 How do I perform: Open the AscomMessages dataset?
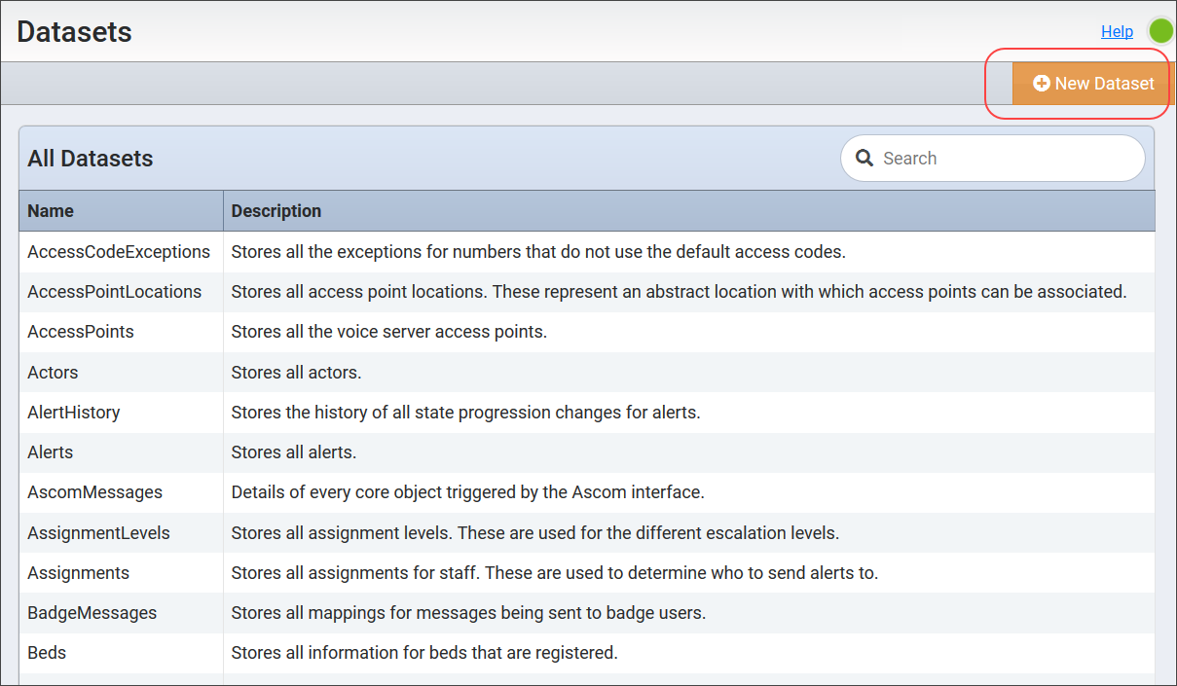pyautogui.click(x=94, y=491)
